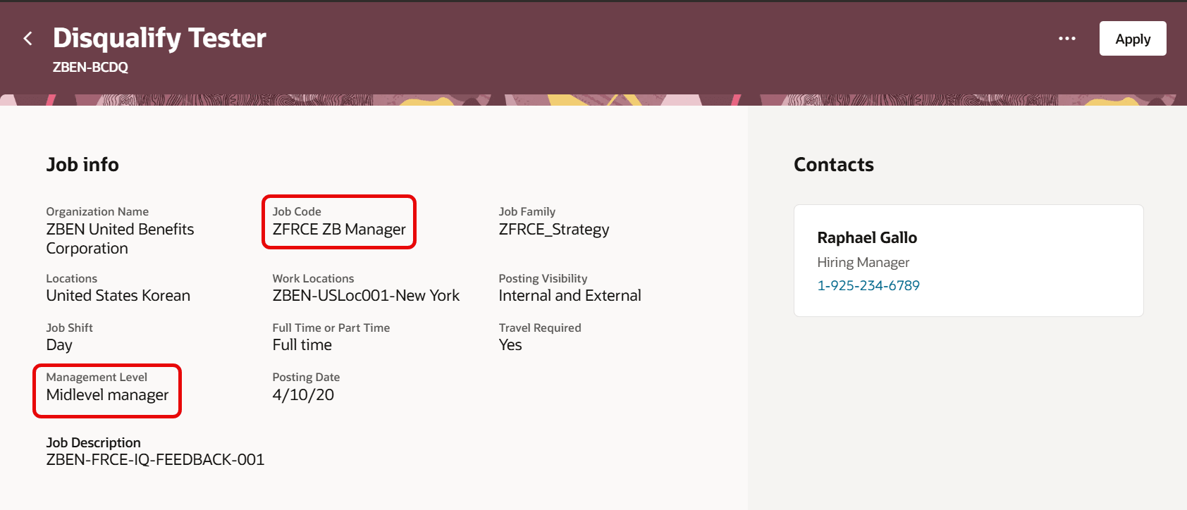Go back using the left chevron arrow
This screenshot has height=510, width=1187.
click(x=28, y=39)
